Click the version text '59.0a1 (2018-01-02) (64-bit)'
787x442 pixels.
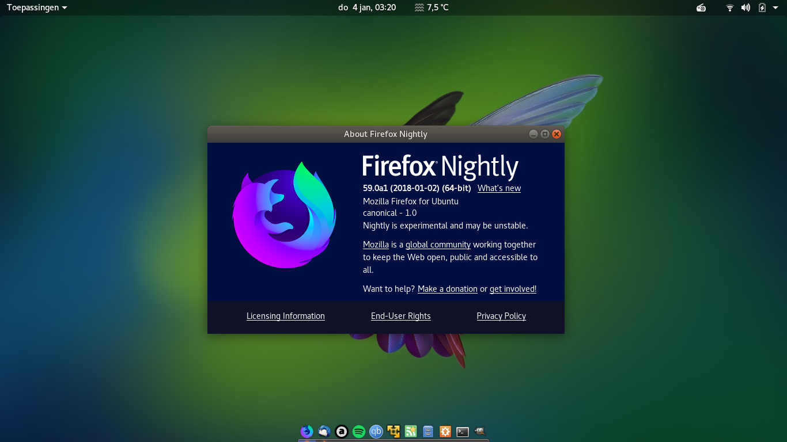click(417, 188)
